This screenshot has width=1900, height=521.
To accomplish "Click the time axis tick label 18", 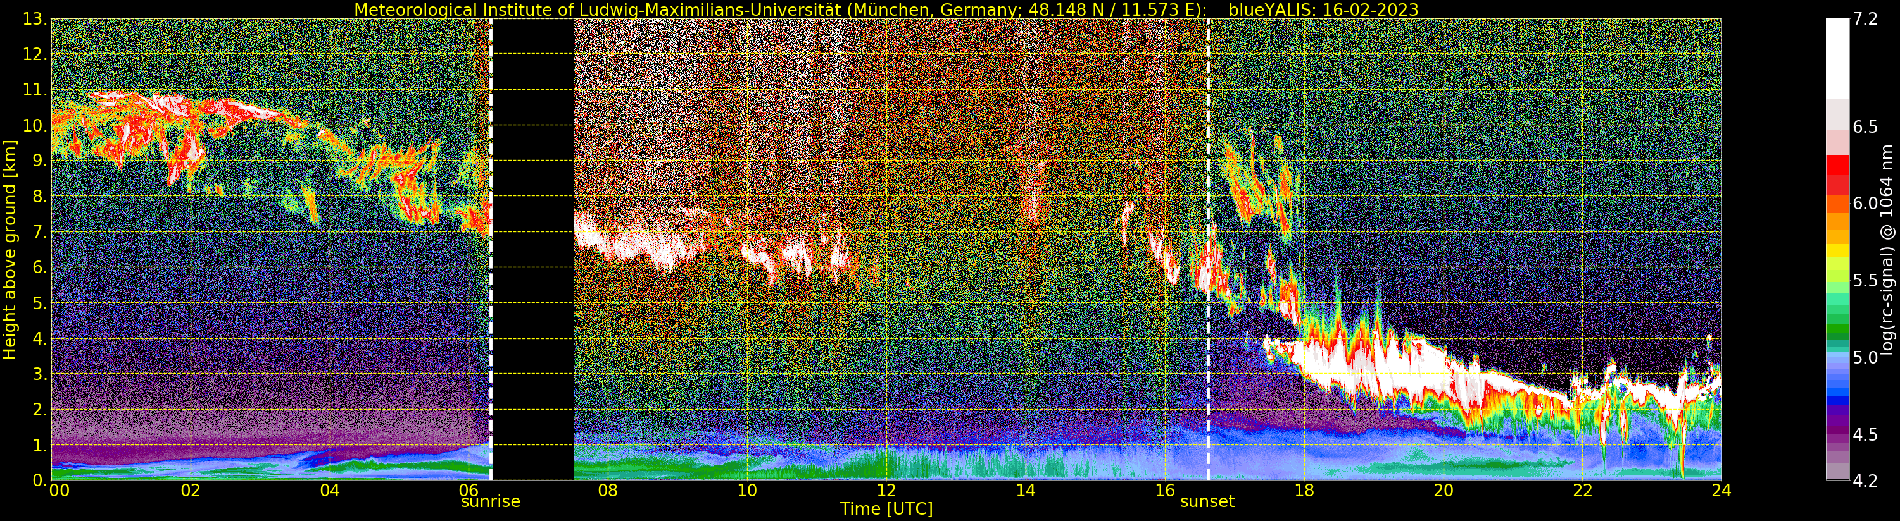I will point(1304,490).
